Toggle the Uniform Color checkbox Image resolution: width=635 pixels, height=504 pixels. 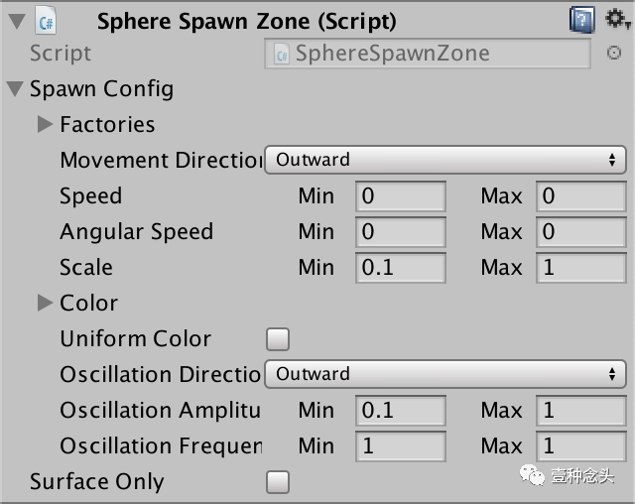pyautogui.click(x=278, y=339)
